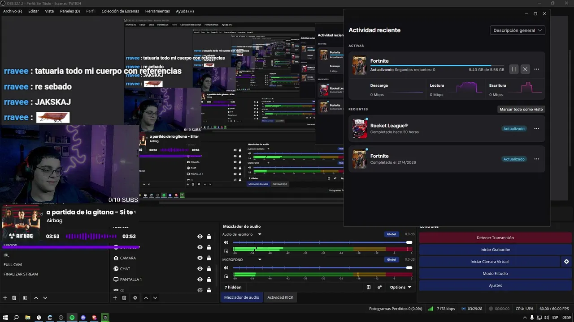The image size is (574, 322).
Task: Switch to the Actividad KICK tab
Action: point(280,297)
